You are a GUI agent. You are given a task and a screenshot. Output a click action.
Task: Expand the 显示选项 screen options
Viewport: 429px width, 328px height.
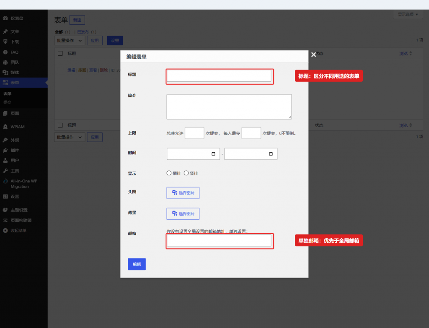tap(408, 14)
